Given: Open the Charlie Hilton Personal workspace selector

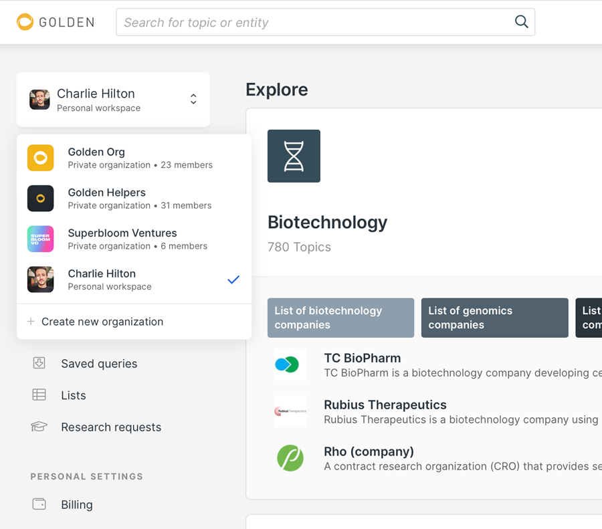Looking at the screenshot, I should coord(113,100).
